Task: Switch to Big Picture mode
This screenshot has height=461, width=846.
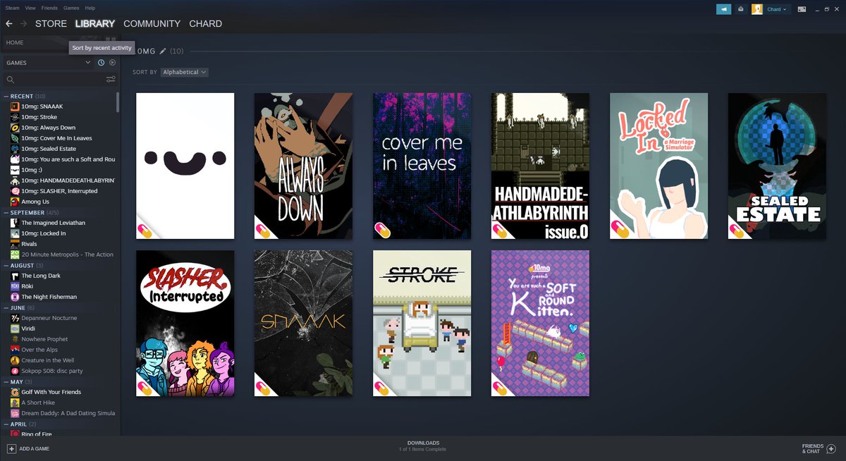Action: tap(802, 9)
